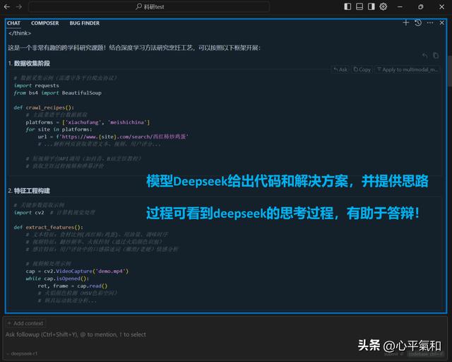Open chat history clock icon
This screenshot has height=362, width=452.
pos(417,23)
